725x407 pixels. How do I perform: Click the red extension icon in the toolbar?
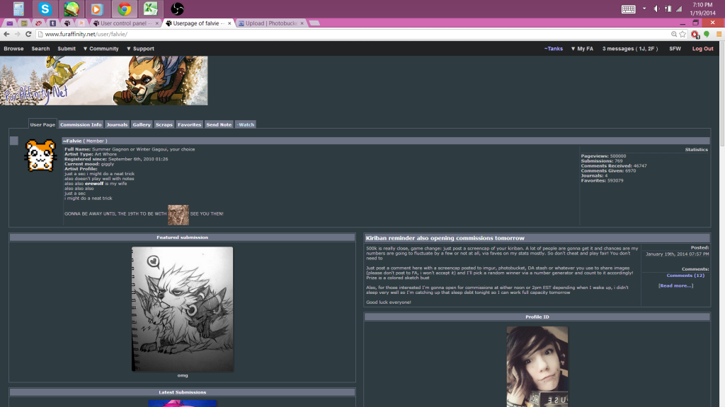tap(695, 34)
